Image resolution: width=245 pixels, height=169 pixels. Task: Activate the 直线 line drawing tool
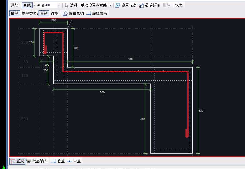pos(27,5)
